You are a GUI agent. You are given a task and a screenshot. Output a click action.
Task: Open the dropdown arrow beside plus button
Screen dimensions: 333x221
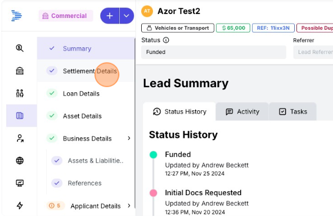coord(127,16)
